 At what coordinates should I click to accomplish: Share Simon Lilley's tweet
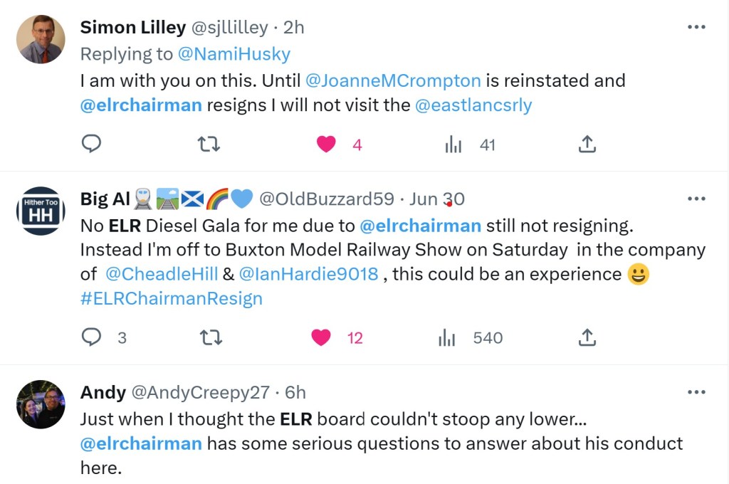[586, 144]
